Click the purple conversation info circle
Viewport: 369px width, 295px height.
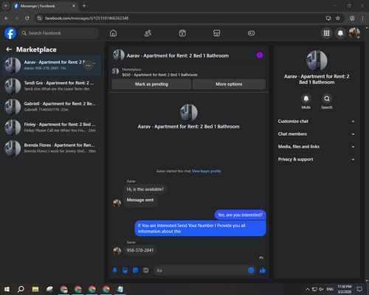tap(260, 55)
